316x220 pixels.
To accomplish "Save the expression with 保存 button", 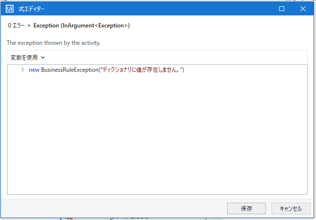I will 246,208.
